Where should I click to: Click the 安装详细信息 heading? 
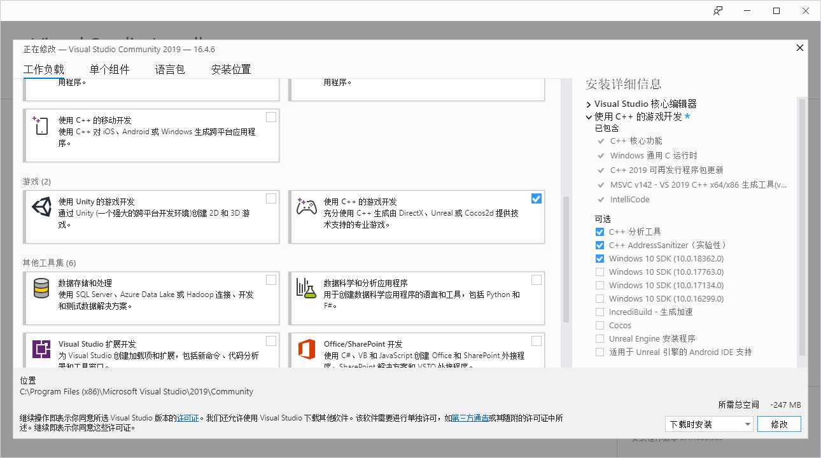[x=623, y=84]
